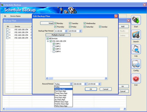The width and height of the screenshot is (147, 112).
Task: Click the red Exit power icon
Action: pos(136,78)
